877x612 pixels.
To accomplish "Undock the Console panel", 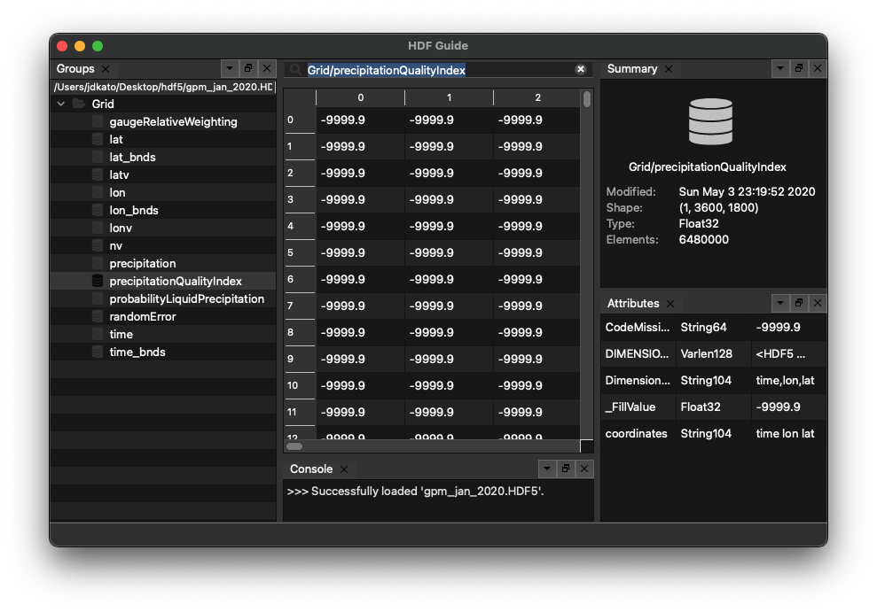I will pos(566,469).
